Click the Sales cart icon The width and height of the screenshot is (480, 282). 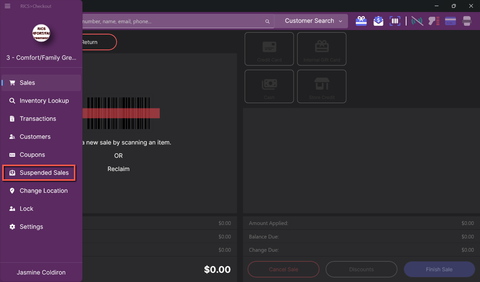point(12,83)
